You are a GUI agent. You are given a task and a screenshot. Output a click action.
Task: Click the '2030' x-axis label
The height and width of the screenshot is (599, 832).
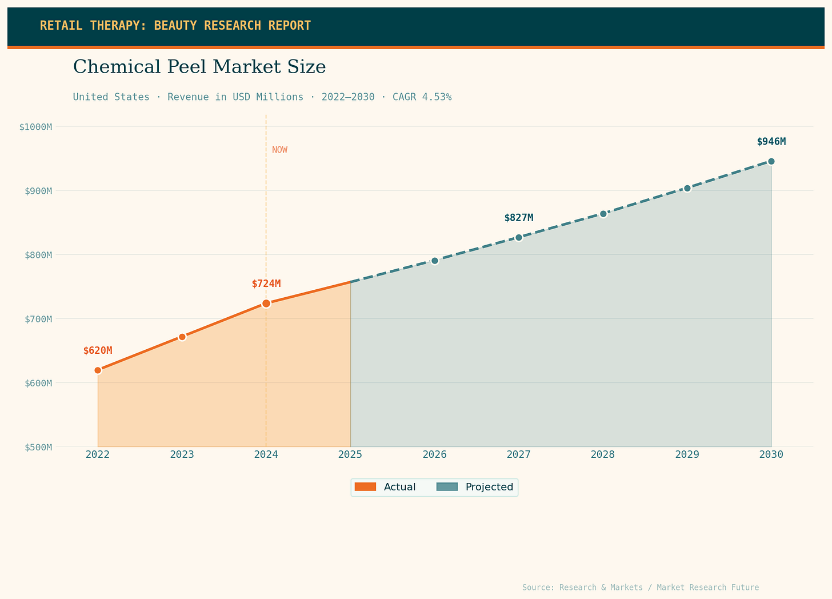(771, 455)
